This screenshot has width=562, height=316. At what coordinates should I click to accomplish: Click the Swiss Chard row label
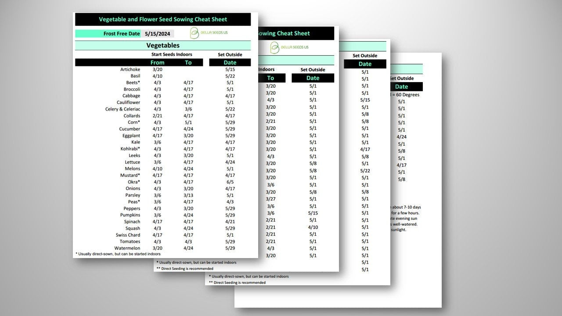(128, 235)
